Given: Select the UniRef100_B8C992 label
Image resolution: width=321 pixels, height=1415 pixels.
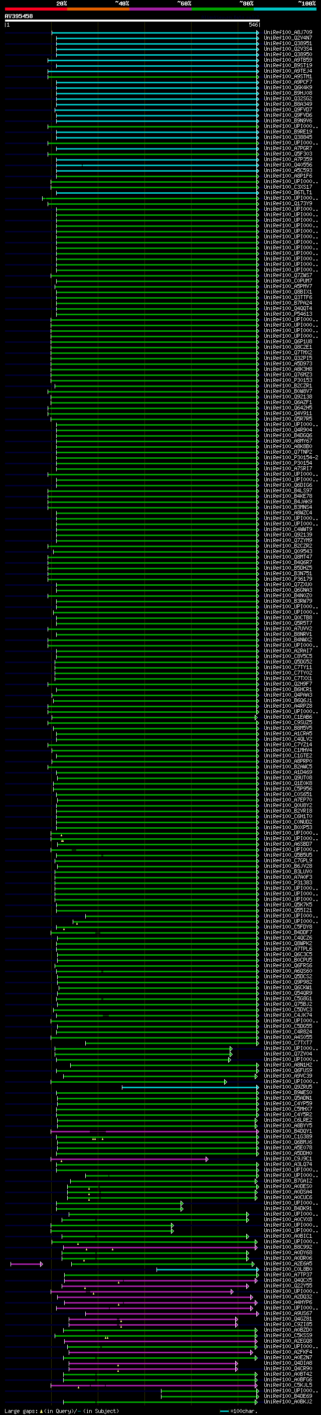Looking at the screenshot, I should [287, 1247].
